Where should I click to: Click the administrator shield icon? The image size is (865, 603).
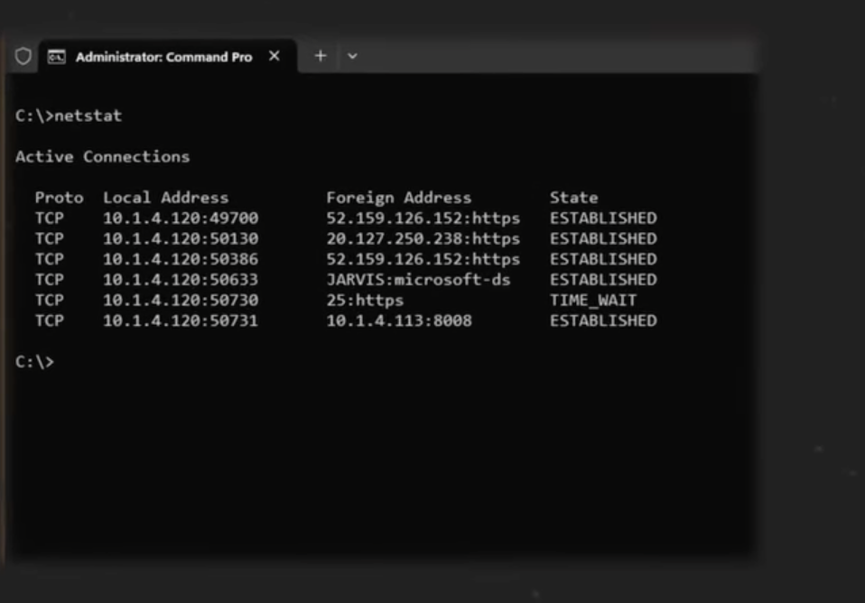[x=23, y=56]
